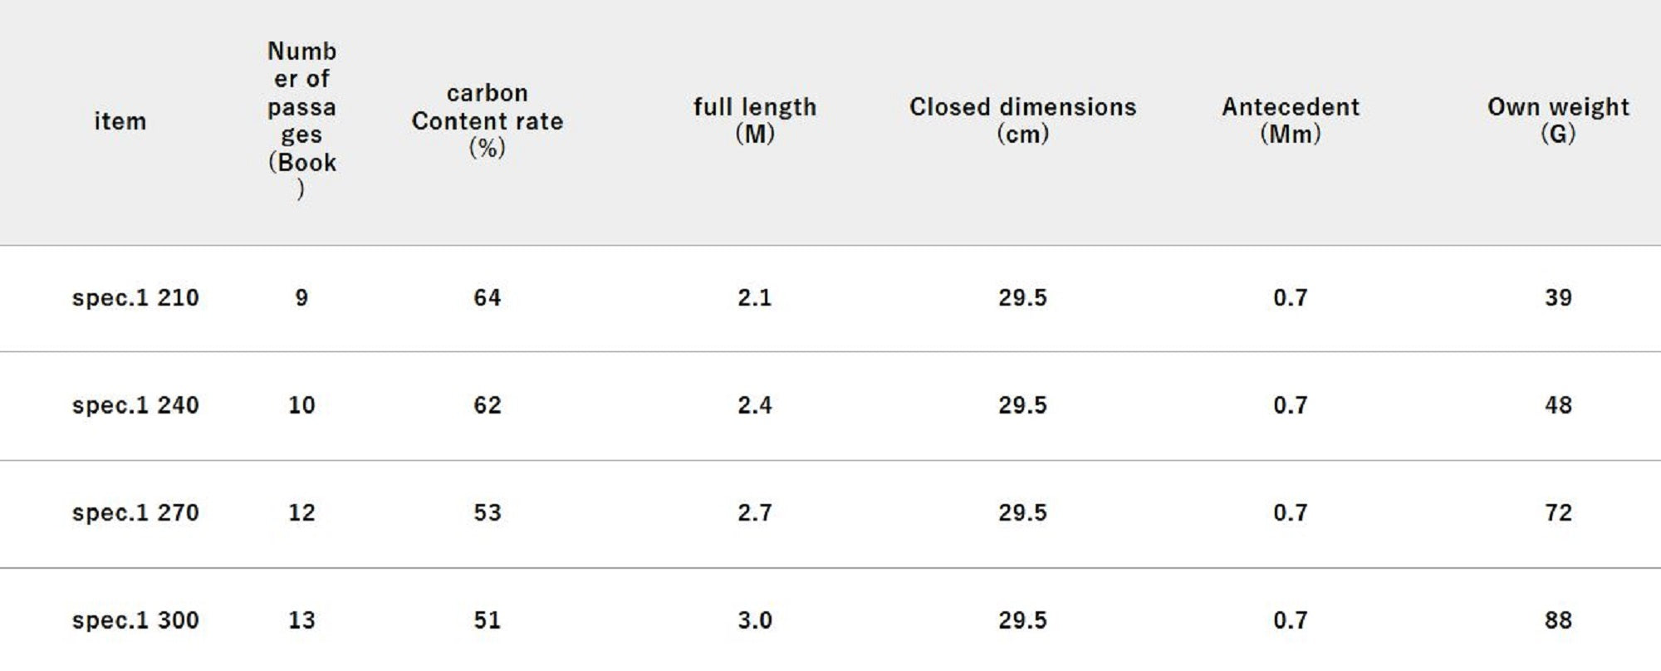Screen dimensions: 1661x671
Task: Select the "Antecedent (Mm)" column header
Action: coord(1291,120)
